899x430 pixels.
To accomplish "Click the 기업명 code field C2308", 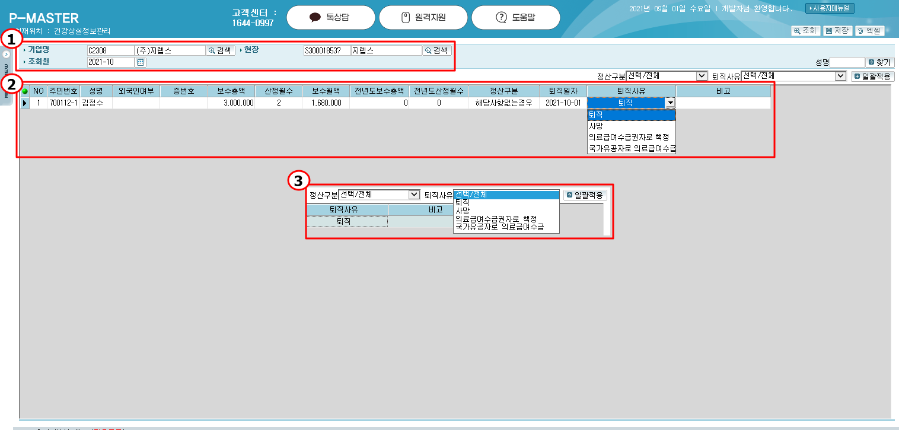I will point(110,51).
